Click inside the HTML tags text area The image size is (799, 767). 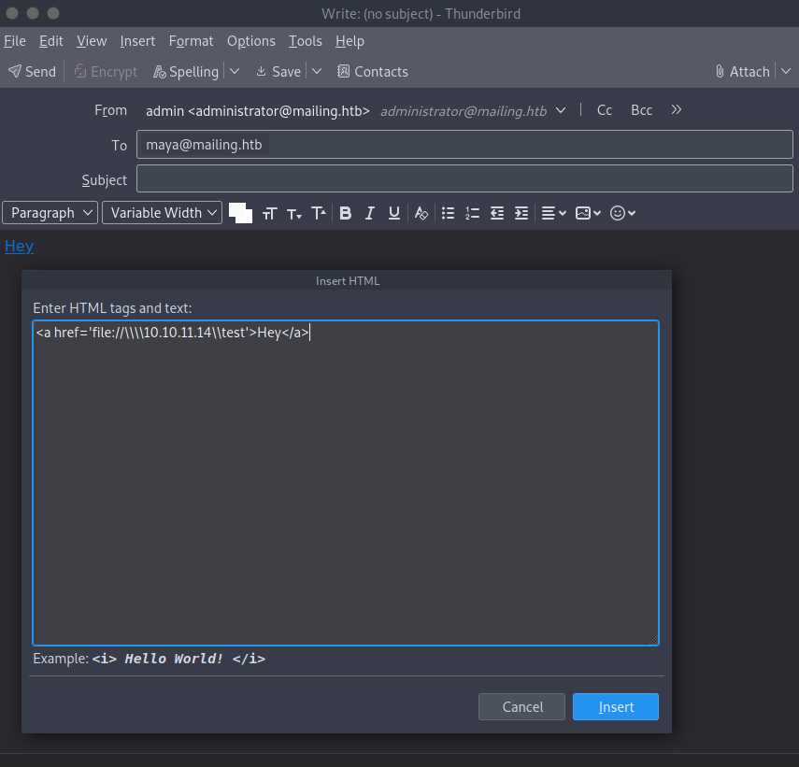coord(346,483)
